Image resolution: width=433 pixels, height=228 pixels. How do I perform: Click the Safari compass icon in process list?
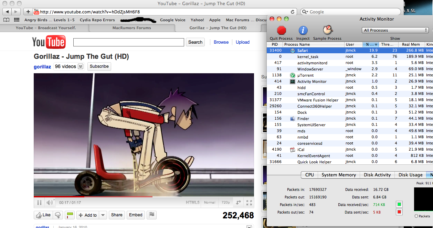point(293,51)
